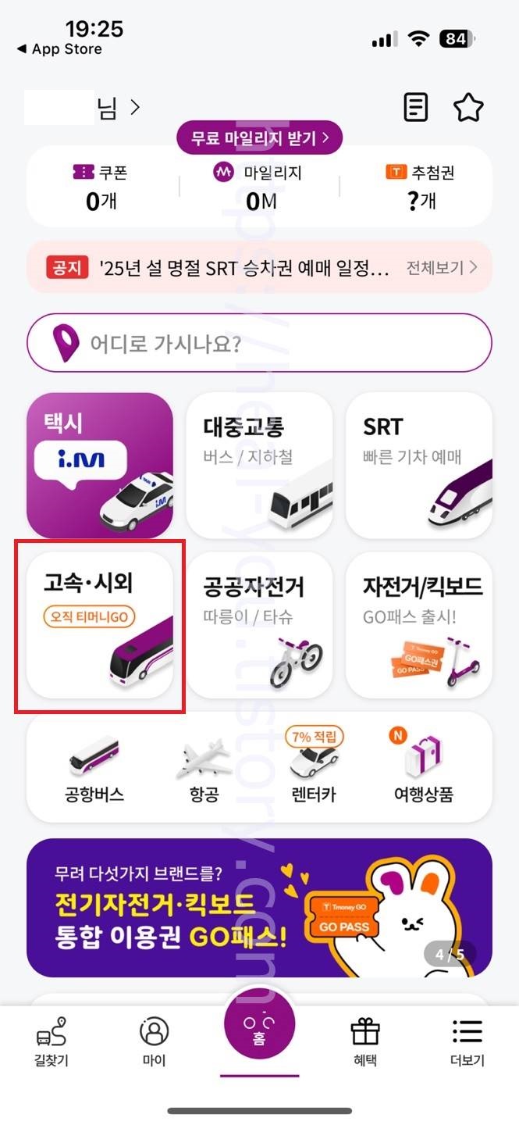This screenshot has width=519, height=1125.
Task: Tap the 어디로 가시나요? search field
Action: click(x=260, y=343)
